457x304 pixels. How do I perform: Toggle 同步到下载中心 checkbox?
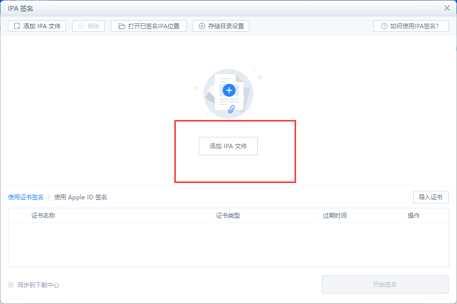pos(11,285)
